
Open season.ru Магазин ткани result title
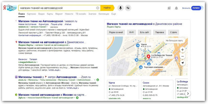coord(48,21)
